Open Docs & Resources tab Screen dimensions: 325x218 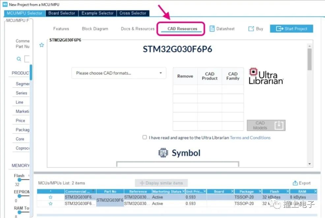138,29
